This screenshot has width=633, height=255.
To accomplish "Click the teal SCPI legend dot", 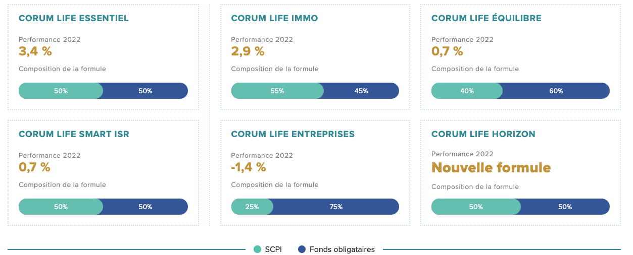I will (x=257, y=249).
